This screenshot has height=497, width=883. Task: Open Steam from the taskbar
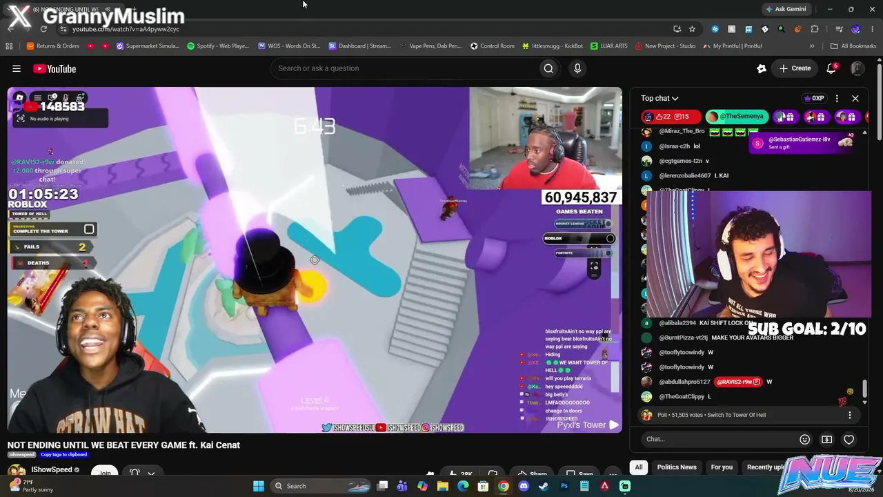(544, 486)
